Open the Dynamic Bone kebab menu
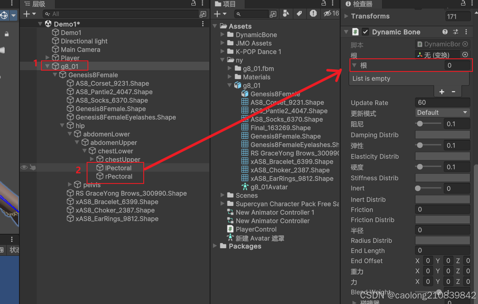 coord(466,32)
